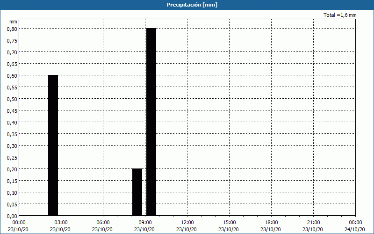The height and width of the screenshot is (234, 374).
Task: Select the 0,35 y-axis value
Action: (12, 134)
